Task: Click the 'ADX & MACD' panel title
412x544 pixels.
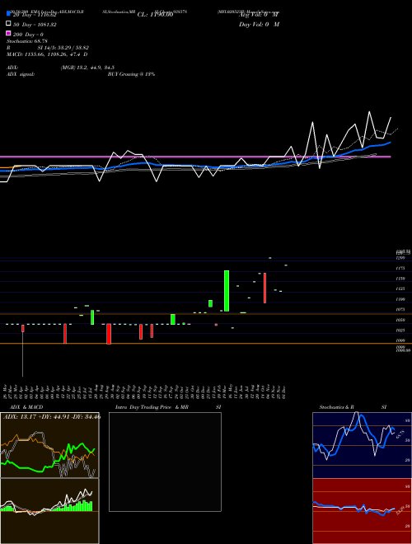Action: pyautogui.click(x=26, y=407)
